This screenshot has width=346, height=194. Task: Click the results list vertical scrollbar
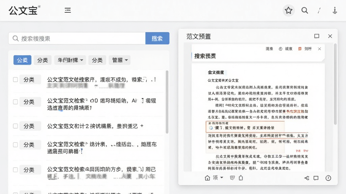tap(167, 102)
